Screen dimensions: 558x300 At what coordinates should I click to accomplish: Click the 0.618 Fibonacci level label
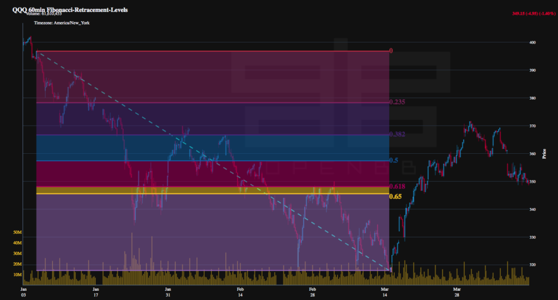398,186
